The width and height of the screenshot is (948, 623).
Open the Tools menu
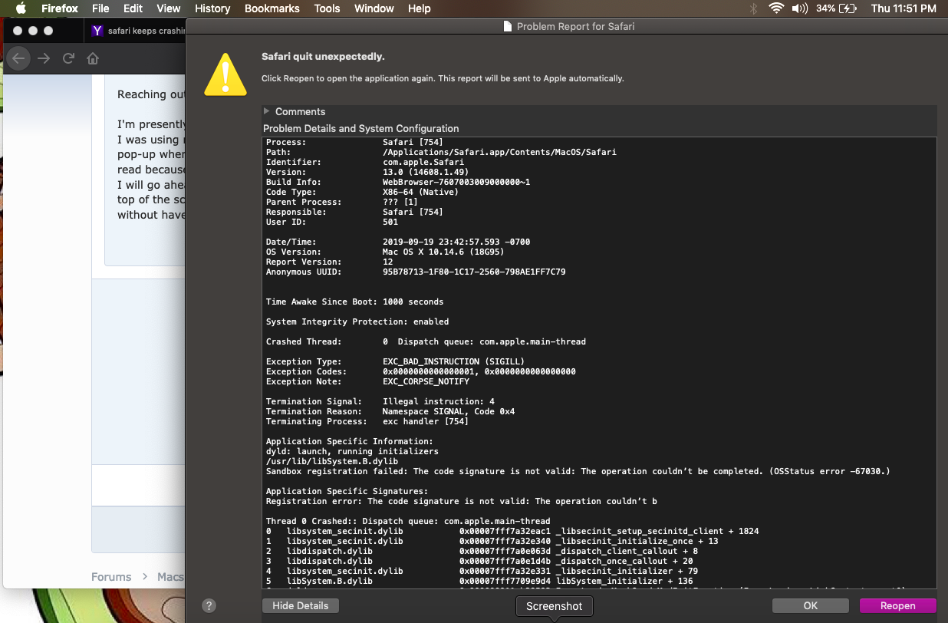coord(327,8)
